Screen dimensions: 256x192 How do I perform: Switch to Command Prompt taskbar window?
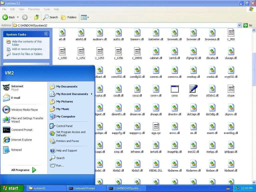(x=86, y=188)
